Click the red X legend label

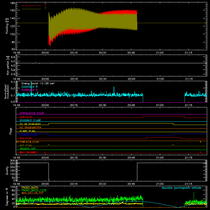coord(45,5)
